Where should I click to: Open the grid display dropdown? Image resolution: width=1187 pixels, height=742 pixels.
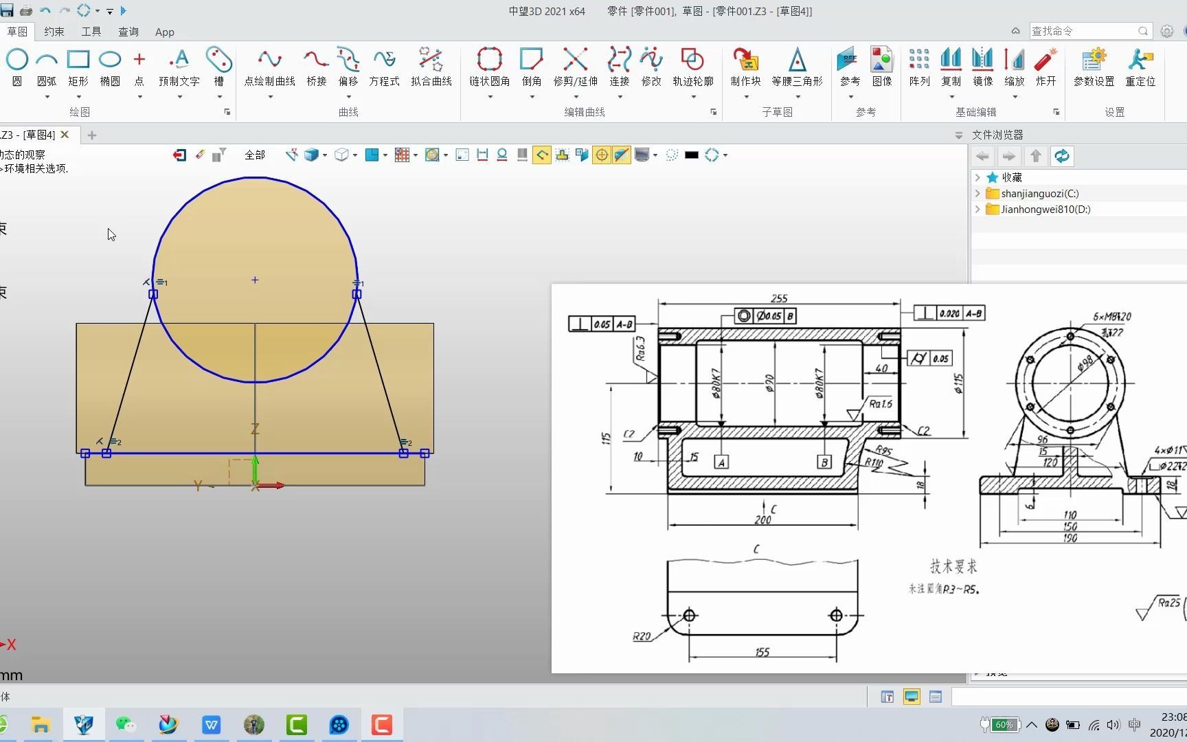click(x=416, y=155)
